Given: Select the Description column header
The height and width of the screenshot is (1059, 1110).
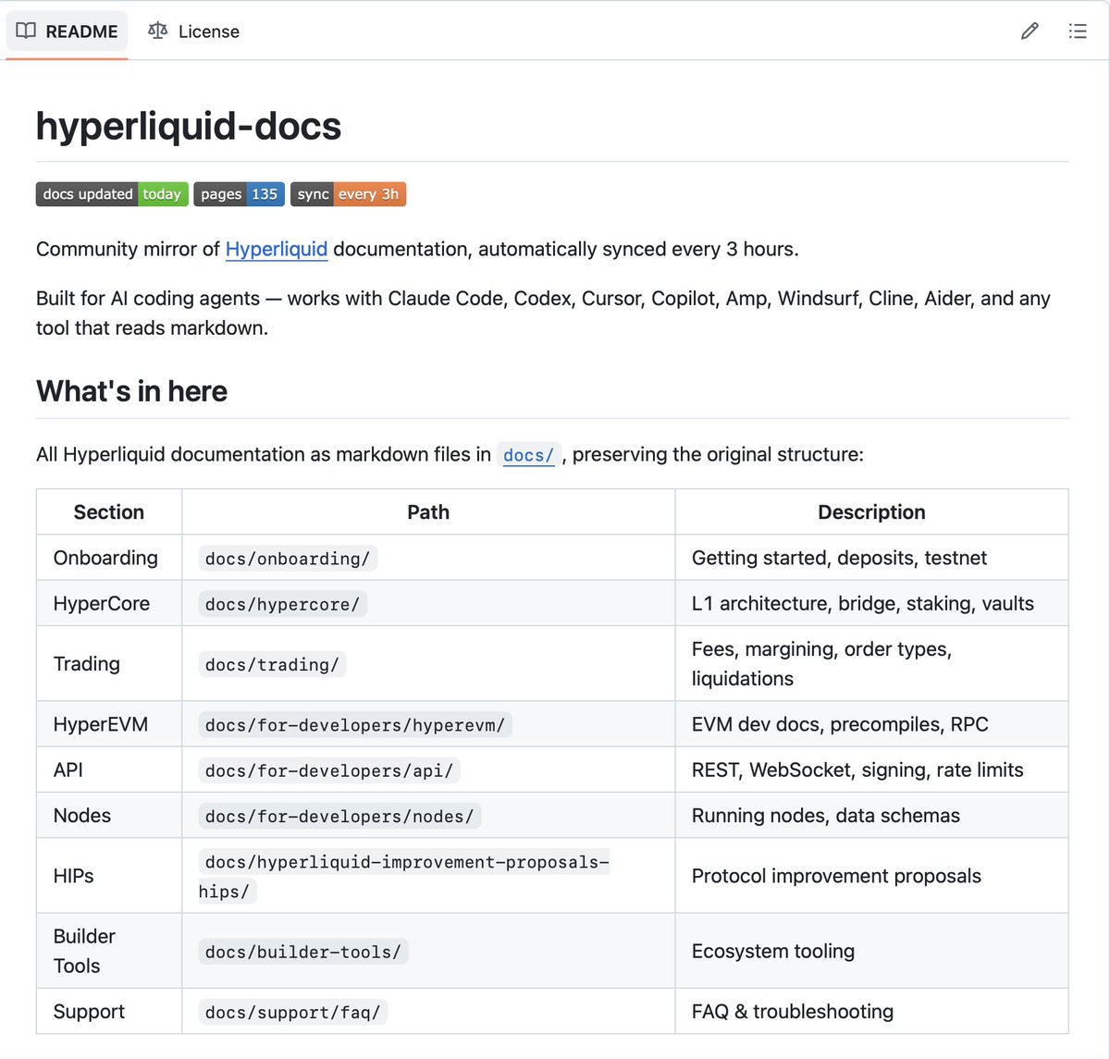Looking at the screenshot, I should click(871, 512).
